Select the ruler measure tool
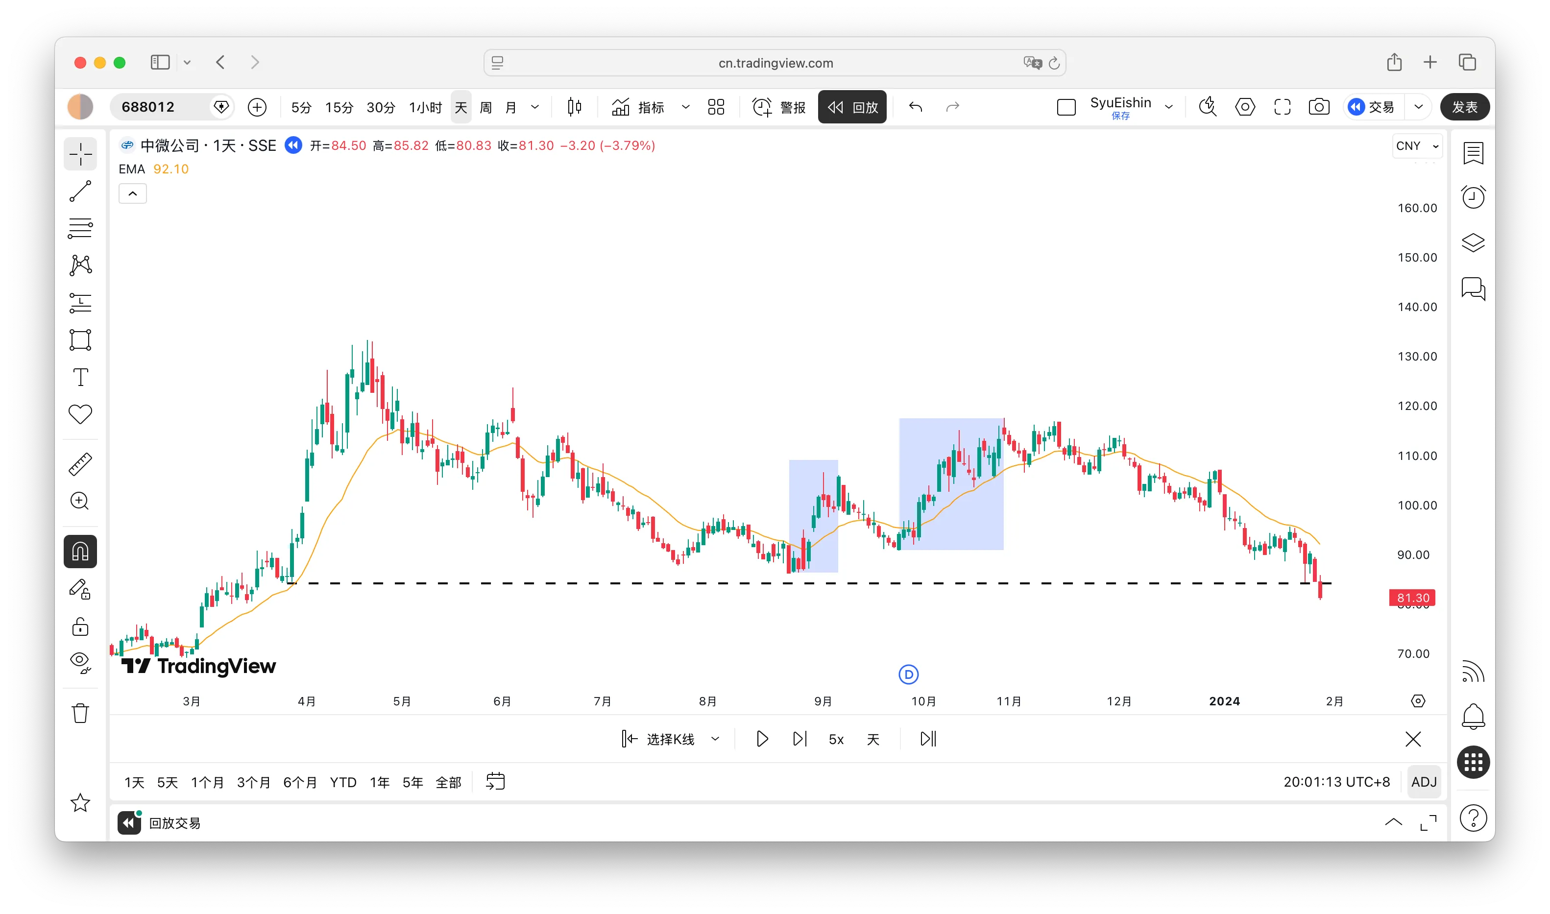Screen dimensions: 1550x914 [x=80, y=464]
